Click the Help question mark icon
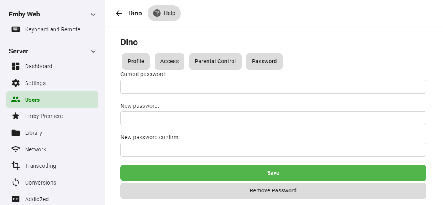This screenshot has height=205, width=443. 157,13
